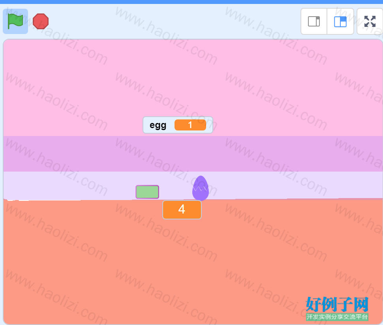Switch to small stage layout

(314, 21)
